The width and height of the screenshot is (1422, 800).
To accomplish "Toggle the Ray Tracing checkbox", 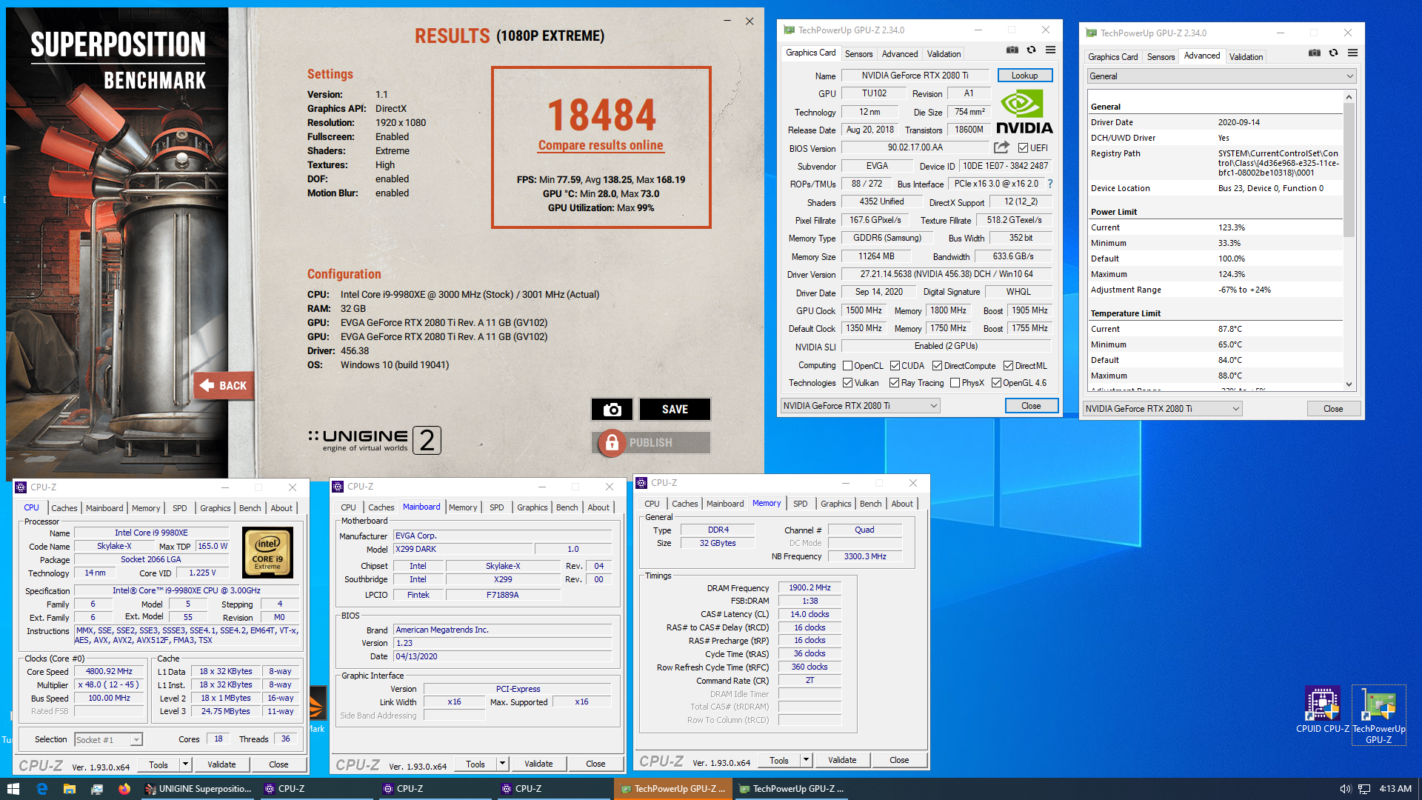I will (894, 383).
